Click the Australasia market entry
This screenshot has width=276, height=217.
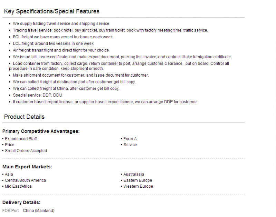[x=134, y=174]
